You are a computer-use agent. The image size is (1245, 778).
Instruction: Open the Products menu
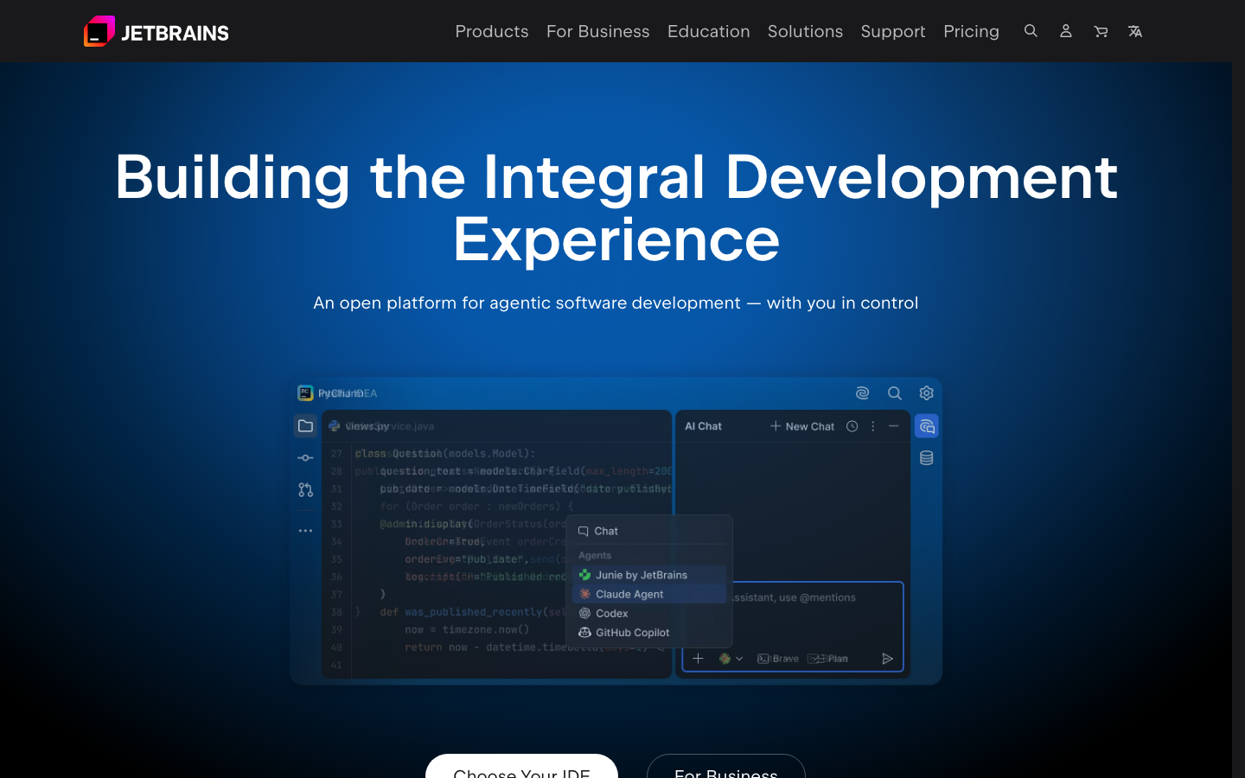[x=492, y=31]
